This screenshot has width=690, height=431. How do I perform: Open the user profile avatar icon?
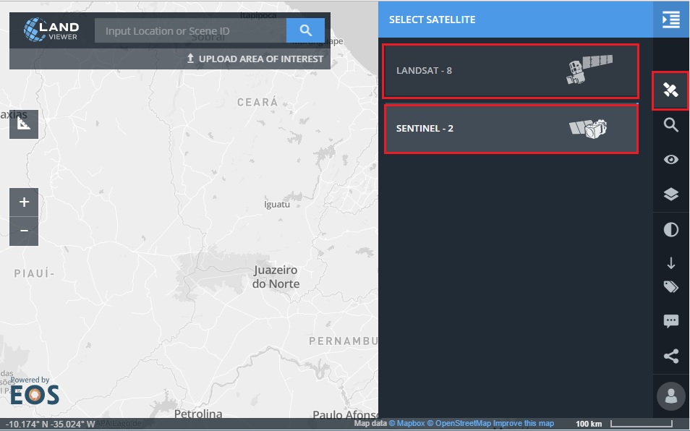pyautogui.click(x=670, y=396)
